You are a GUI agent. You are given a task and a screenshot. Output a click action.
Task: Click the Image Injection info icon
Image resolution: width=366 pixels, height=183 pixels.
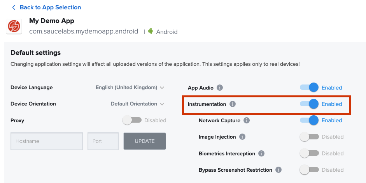pyautogui.click(x=242, y=137)
